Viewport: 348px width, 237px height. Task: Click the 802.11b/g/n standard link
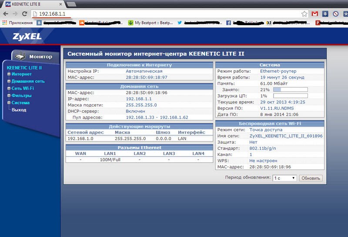click(x=263, y=148)
